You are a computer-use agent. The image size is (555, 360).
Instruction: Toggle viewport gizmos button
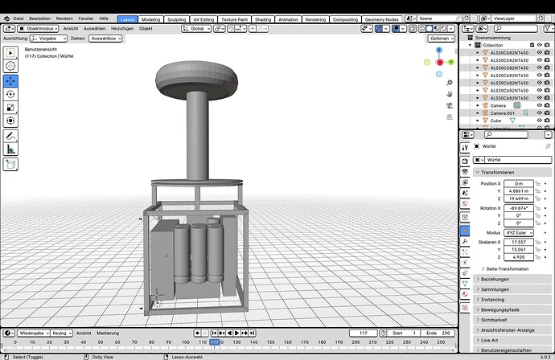tap(379, 29)
